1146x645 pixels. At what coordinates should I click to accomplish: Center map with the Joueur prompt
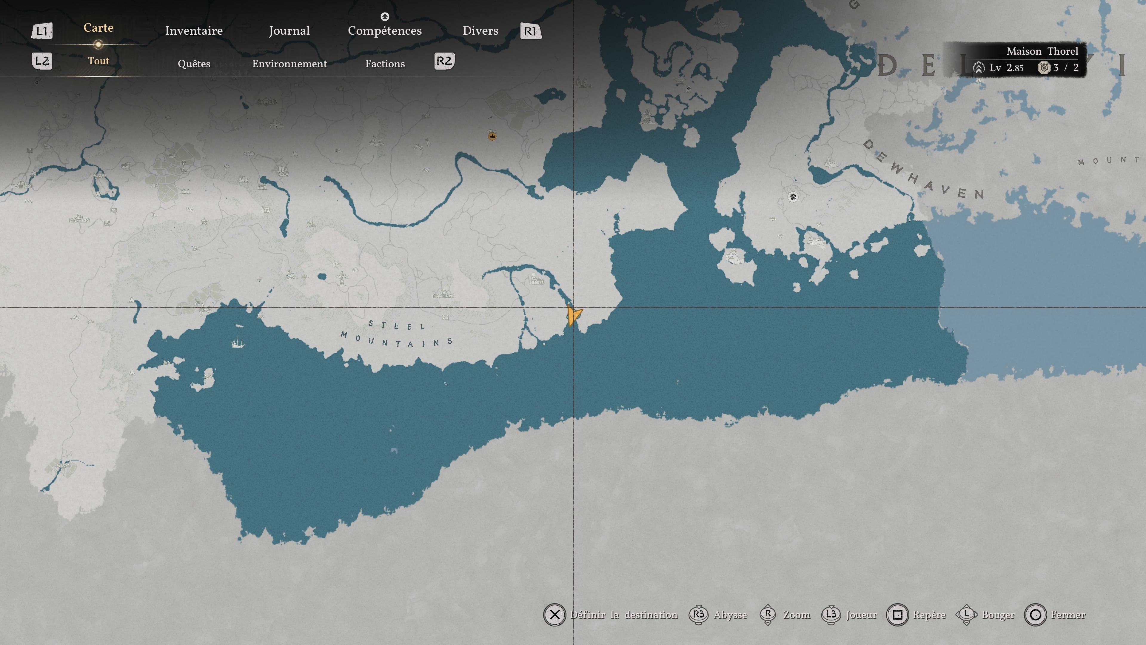(862, 615)
